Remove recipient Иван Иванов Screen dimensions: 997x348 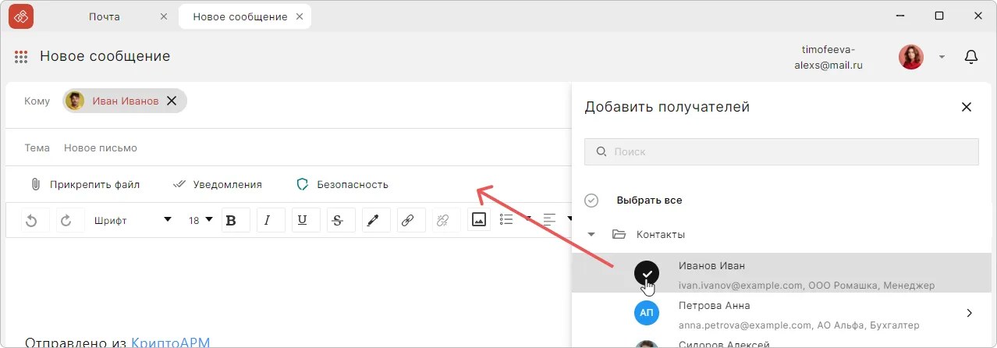[172, 101]
